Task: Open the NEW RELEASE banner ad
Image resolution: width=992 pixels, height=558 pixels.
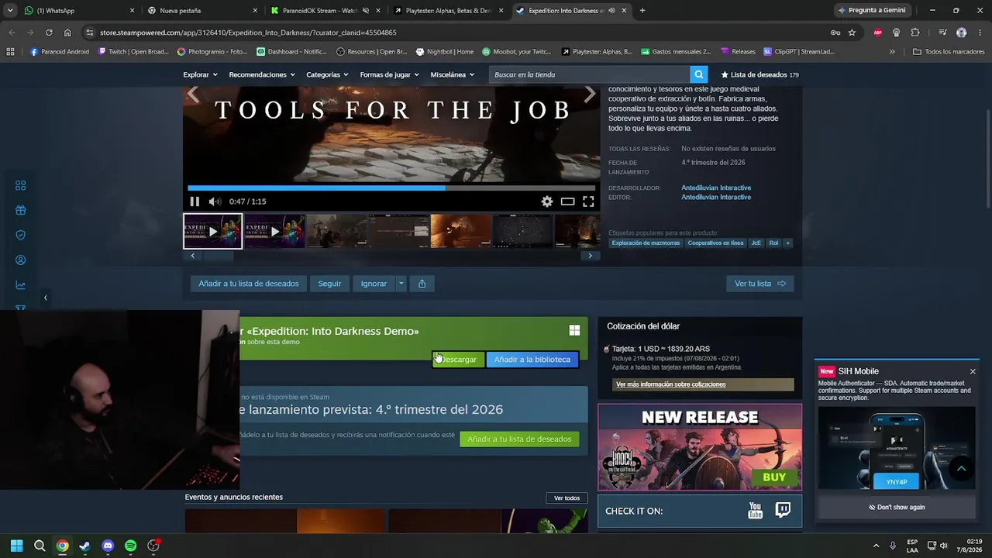Action: coord(700,447)
